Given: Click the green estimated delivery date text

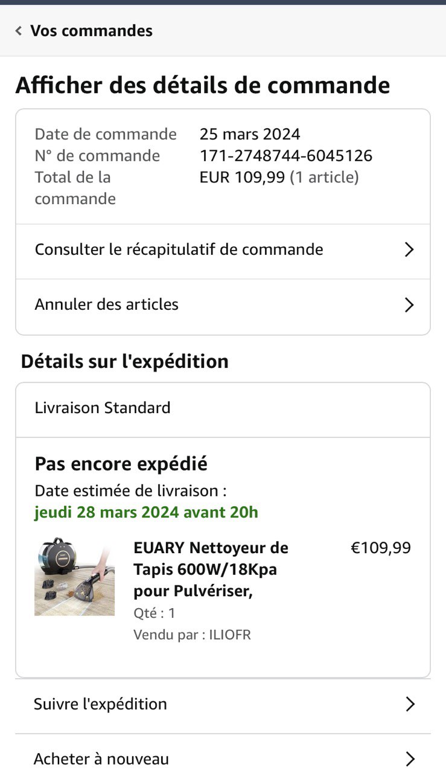Looking at the screenshot, I should pyautogui.click(x=146, y=513).
